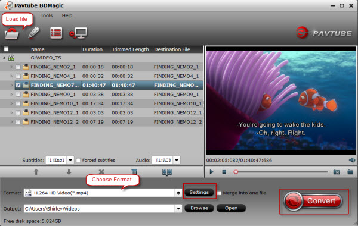Click the Browse button
Viewport: 358px width, 226px height.
click(x=199, y=208)
